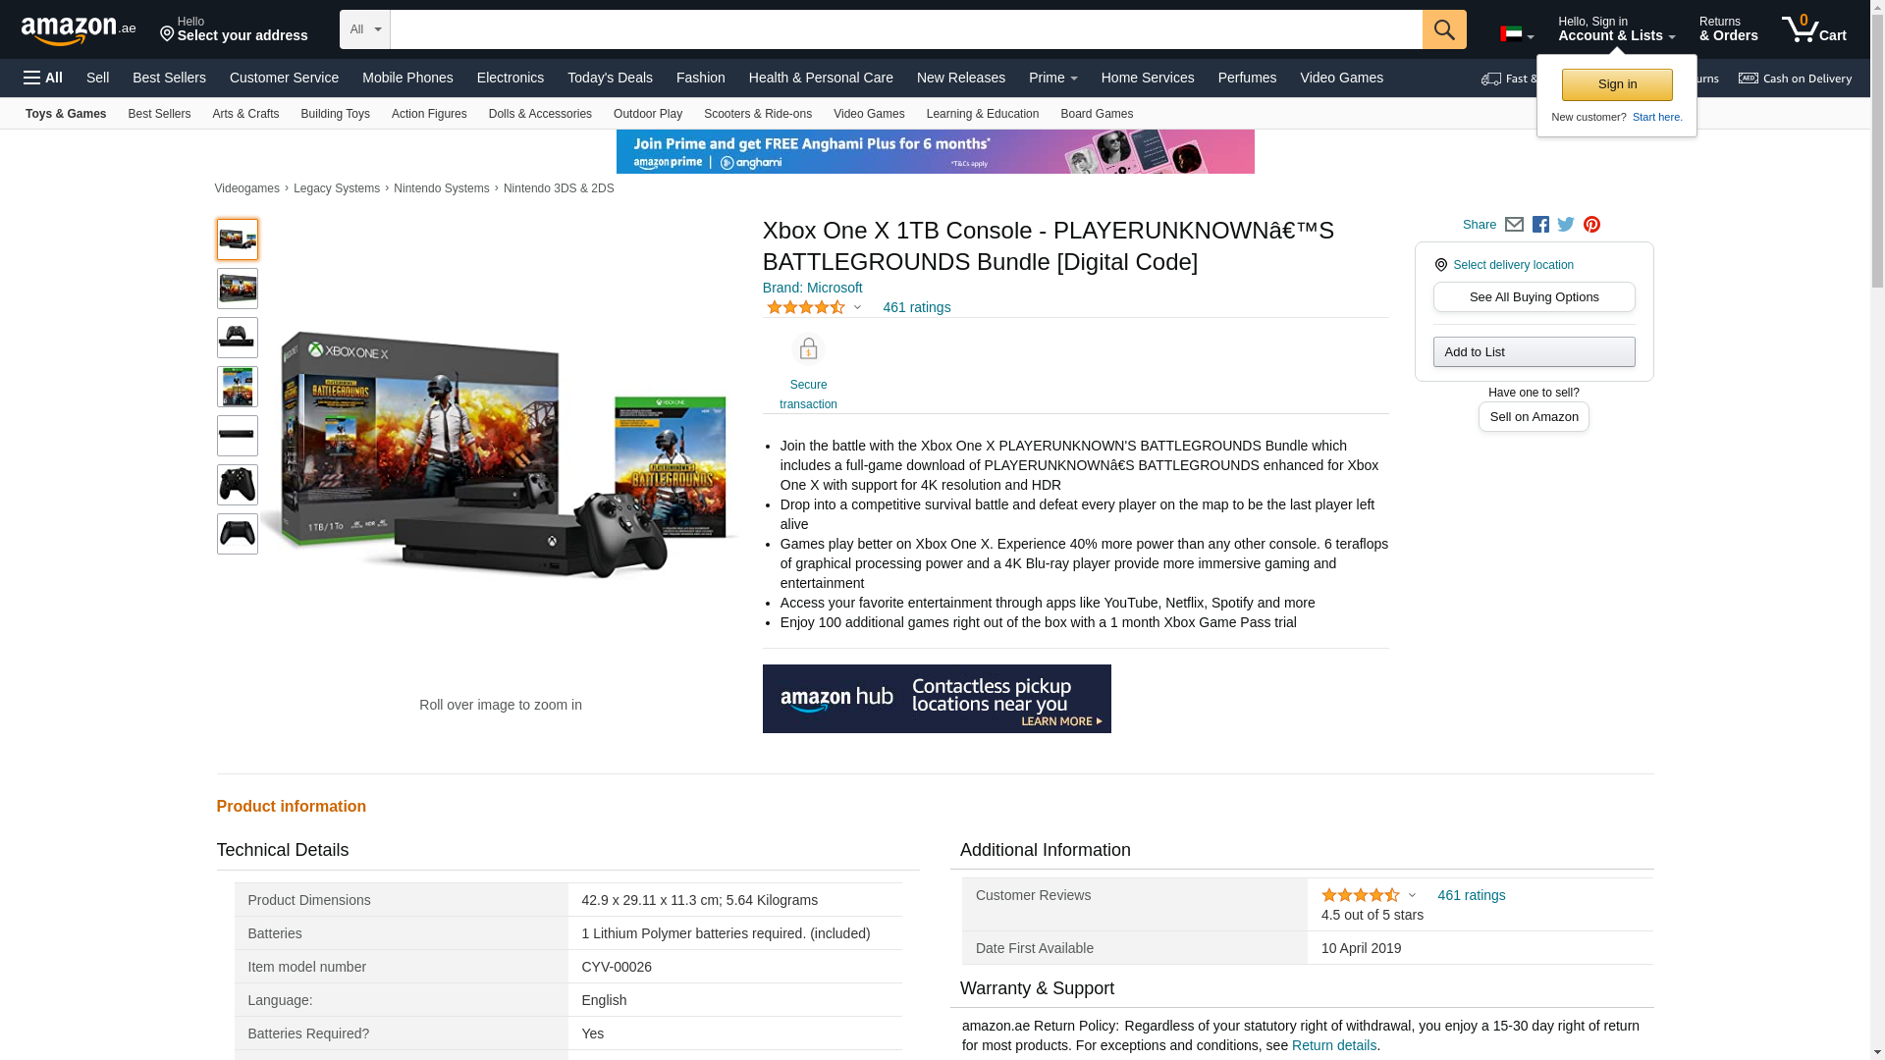The height and width of the screenshot is (1060, 1885).
Task: Expand the All search category dropdown
Action: coord(365,29)
